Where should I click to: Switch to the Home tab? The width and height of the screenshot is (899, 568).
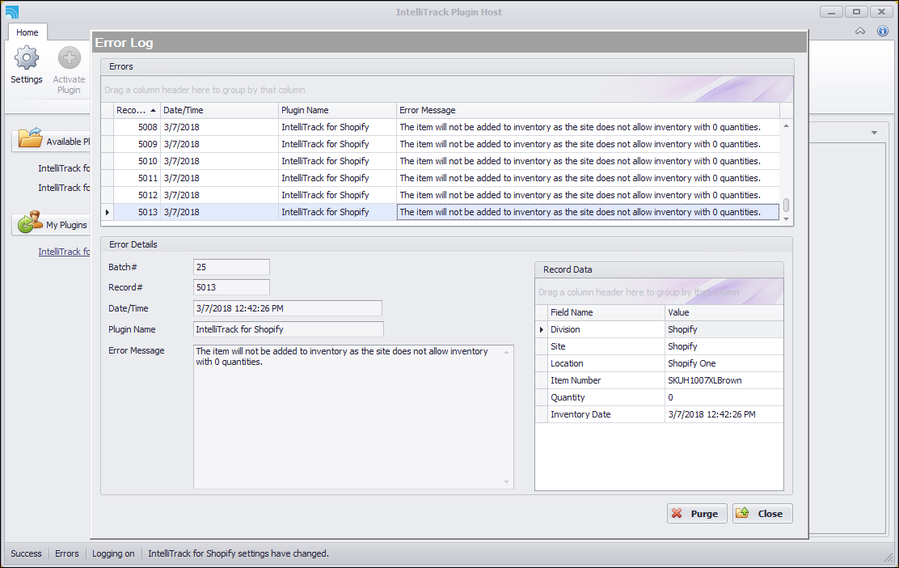(27, 32)
